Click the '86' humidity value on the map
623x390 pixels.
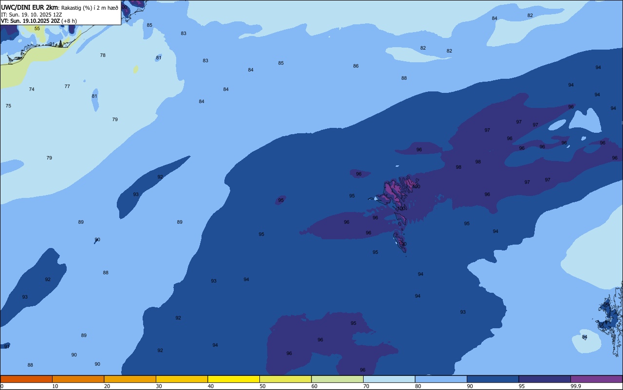356,66
